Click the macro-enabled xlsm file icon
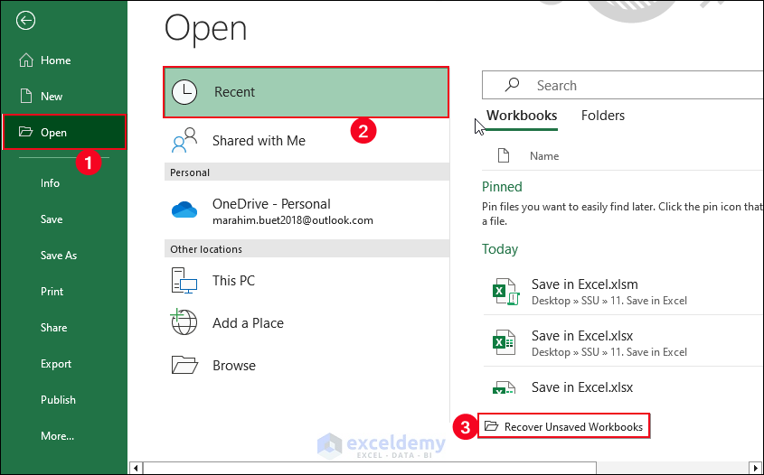Image resolution: width=764 pixels, height=475 pixels. (505, 292)
